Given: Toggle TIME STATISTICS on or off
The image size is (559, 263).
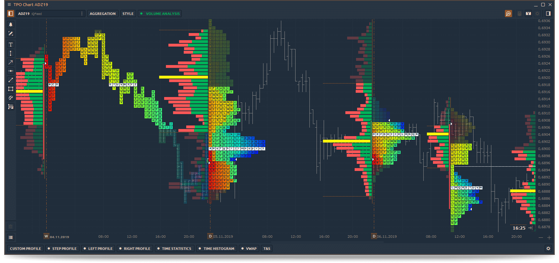Looking at the screenshot, I should 174,248.
